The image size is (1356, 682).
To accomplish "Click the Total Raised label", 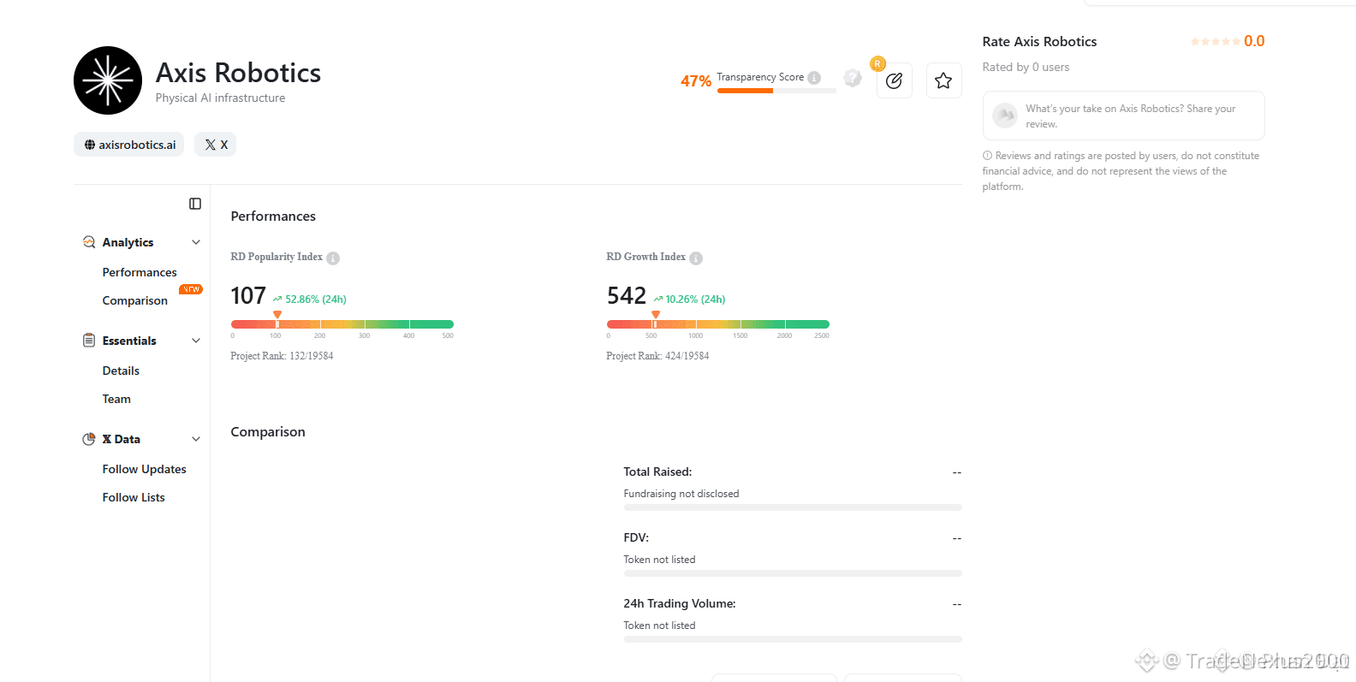I will click(657, 471).
